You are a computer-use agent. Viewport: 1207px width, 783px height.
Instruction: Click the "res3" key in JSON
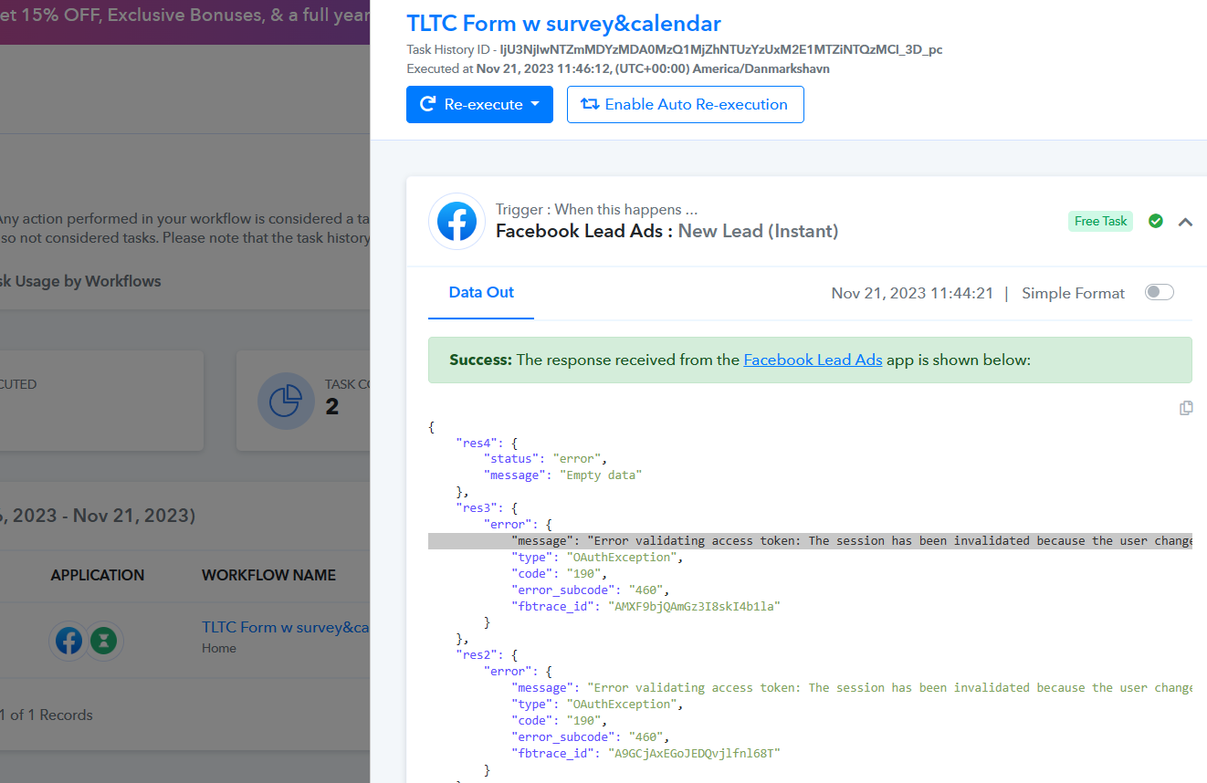click(477, 508)
